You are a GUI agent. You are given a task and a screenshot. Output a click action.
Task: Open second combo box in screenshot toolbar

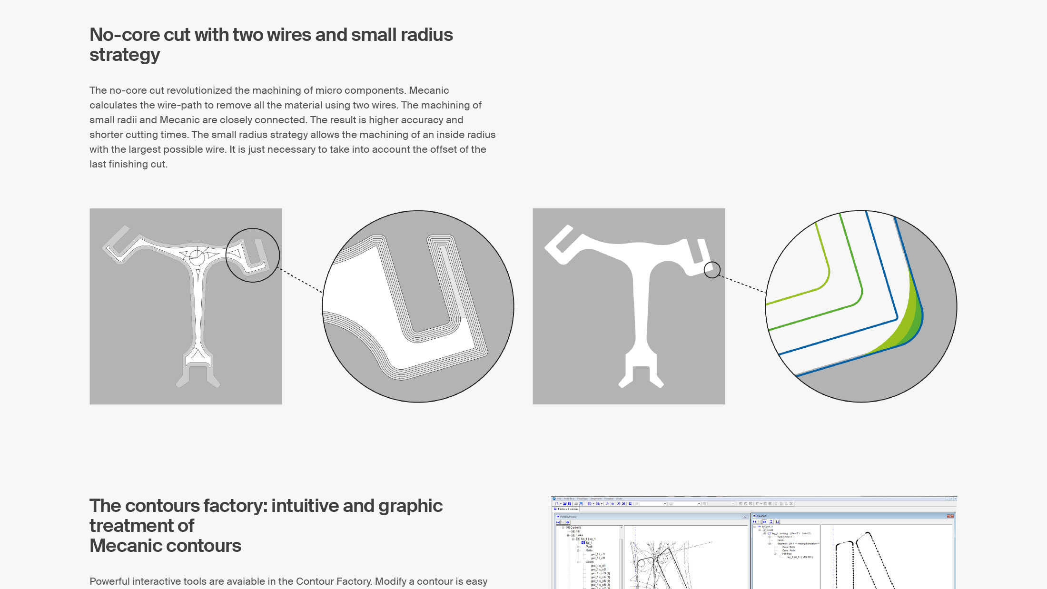(x=687, y=504)
